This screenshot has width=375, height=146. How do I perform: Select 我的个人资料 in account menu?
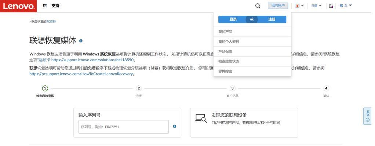coord(252,42)
